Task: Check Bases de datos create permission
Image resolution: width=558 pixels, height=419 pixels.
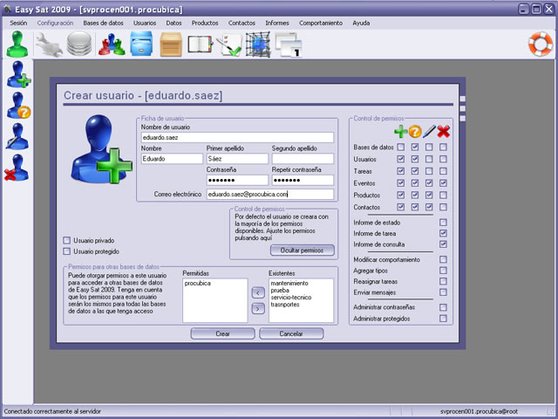Action: [401, 147]
